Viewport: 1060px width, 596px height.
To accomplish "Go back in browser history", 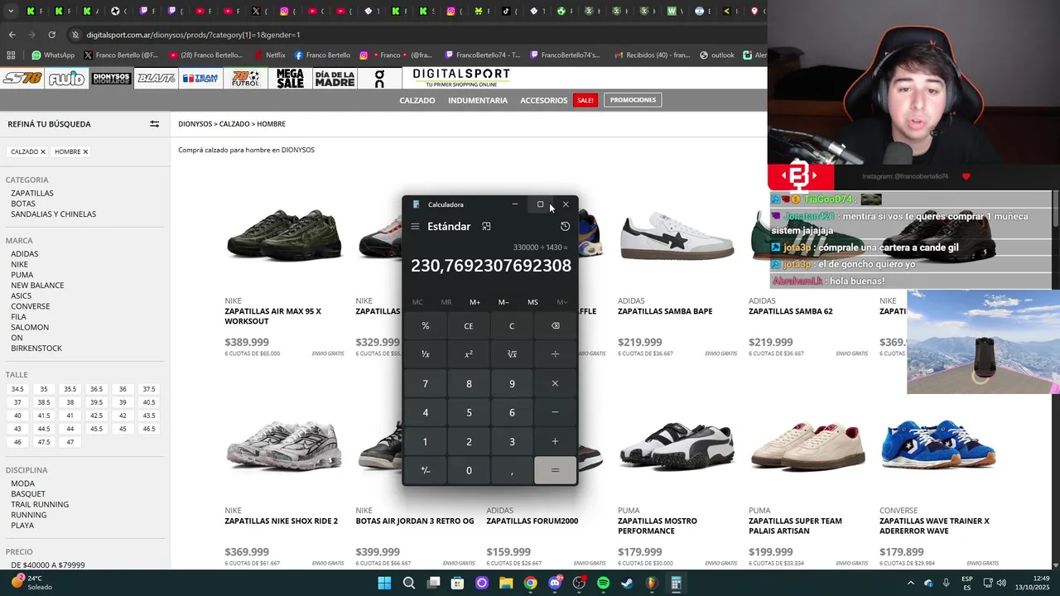I will click(x=12, y=35).
